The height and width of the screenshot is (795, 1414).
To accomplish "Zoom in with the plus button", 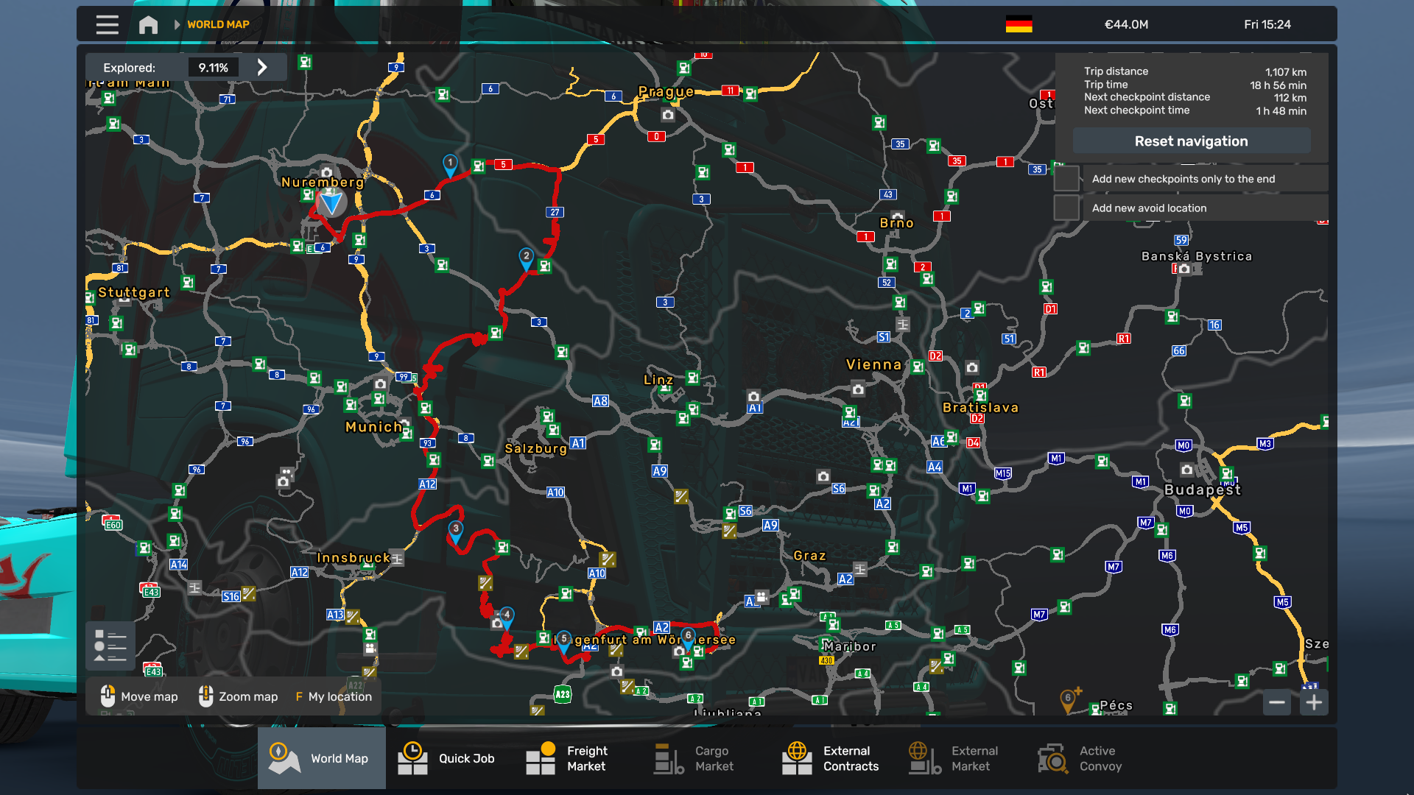I will pyautogui.click(x=1314, y=702).
